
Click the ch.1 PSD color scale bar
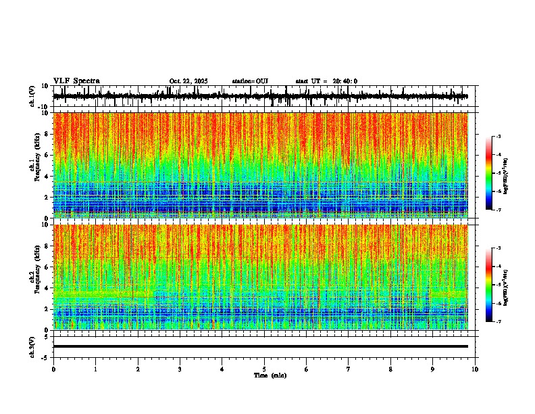click(488, 173)
